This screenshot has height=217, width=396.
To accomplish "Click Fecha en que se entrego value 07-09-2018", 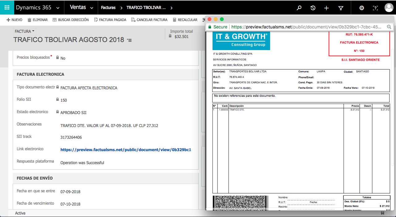I will tap(71, 192).
